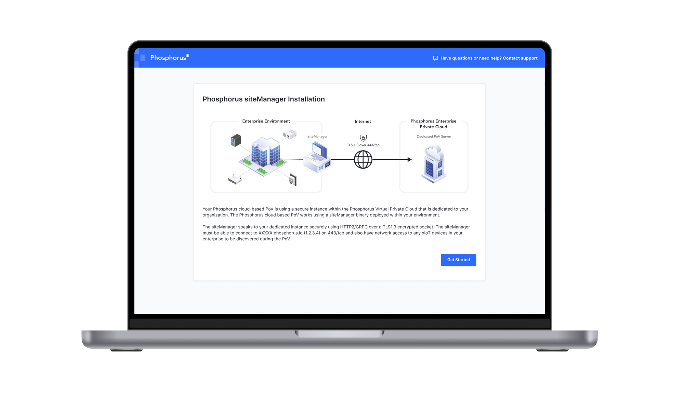Click the TLS 1.3 over 443/tcp label
Screen dimensions: 684x395
pyautogui.click(x=363, y=145)
